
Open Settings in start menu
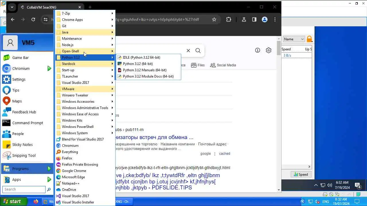[27, 79]
